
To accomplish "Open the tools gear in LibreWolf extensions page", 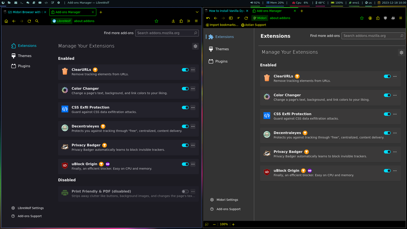I will [196, 46].
